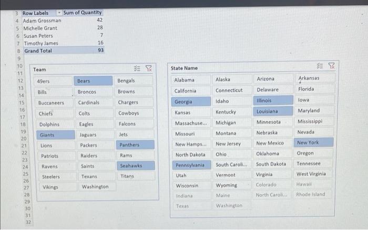Viewport: 368px width, 230px height.
Task: Select the Bengals slicer button
Action: click(x=134, y=81)
